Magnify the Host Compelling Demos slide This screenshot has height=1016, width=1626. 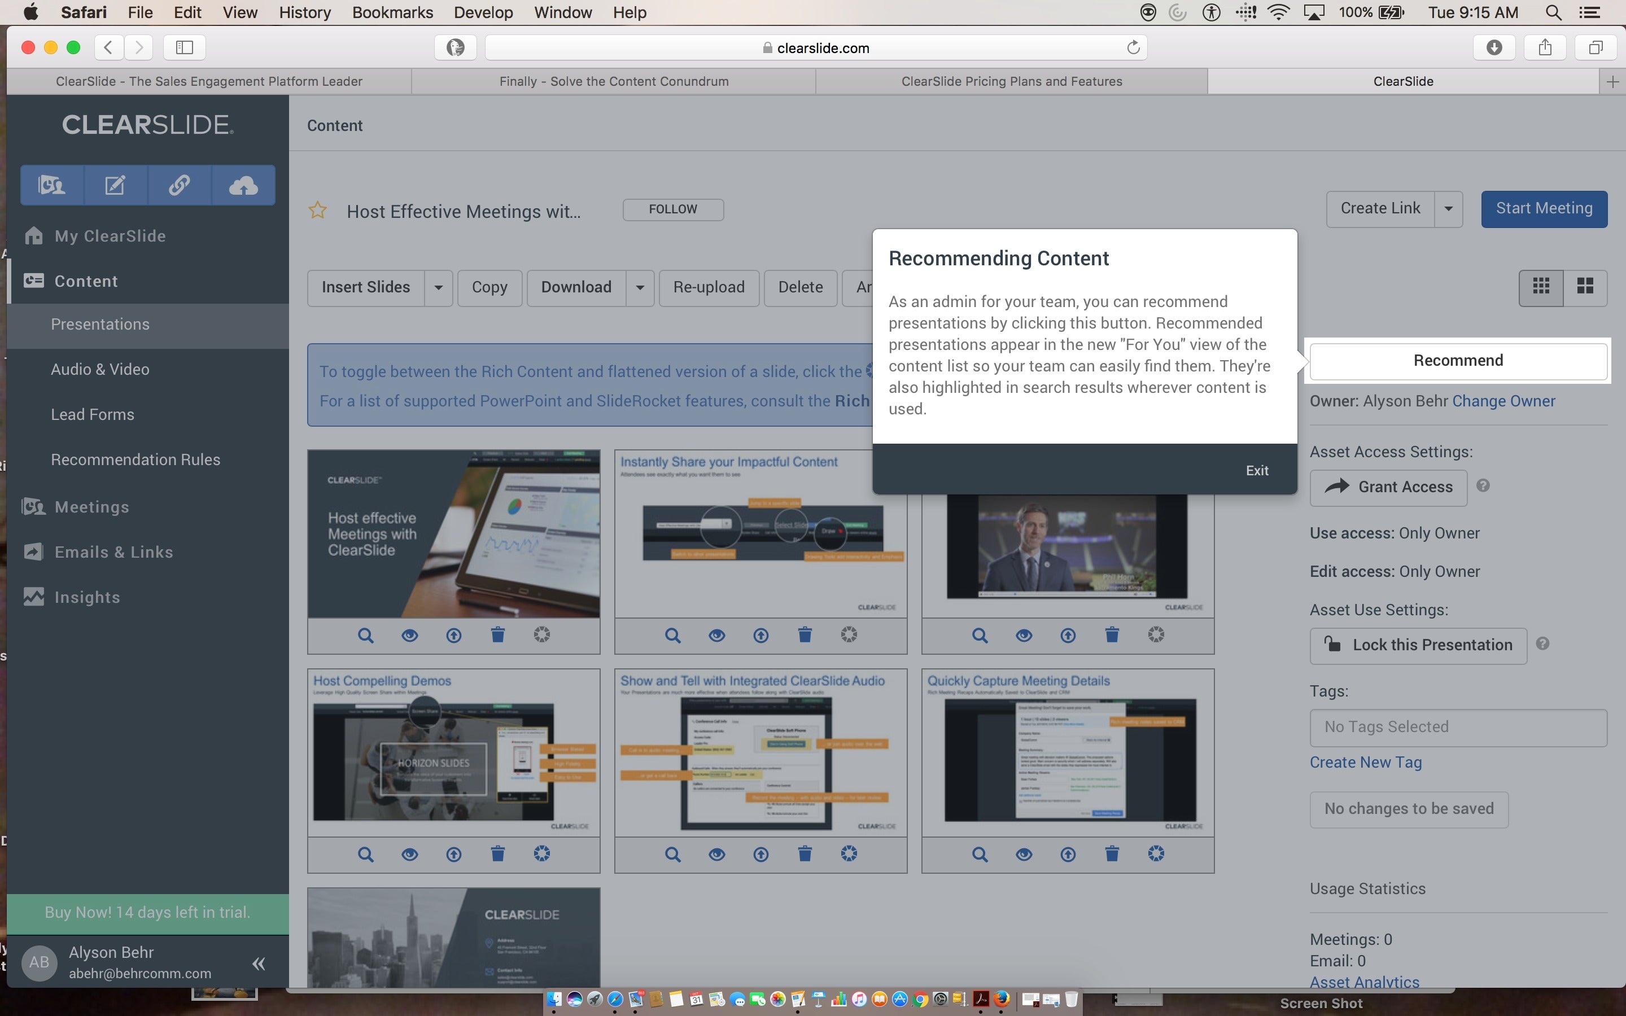coord(365,854)
